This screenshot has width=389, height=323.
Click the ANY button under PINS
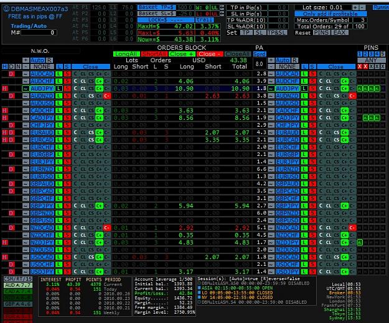click(x=371, y=60)
